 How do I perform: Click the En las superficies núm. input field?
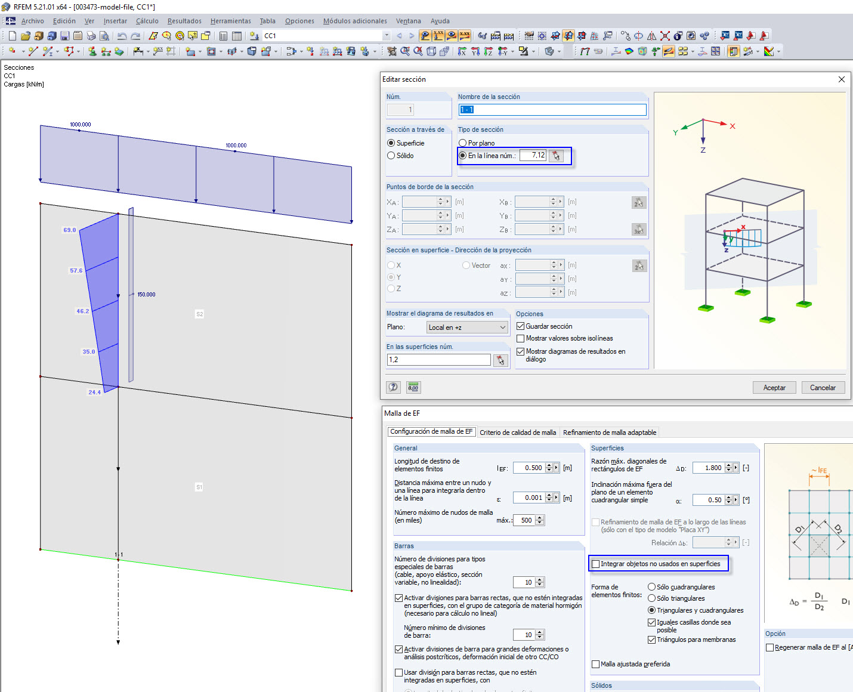[x=439, y=360]
